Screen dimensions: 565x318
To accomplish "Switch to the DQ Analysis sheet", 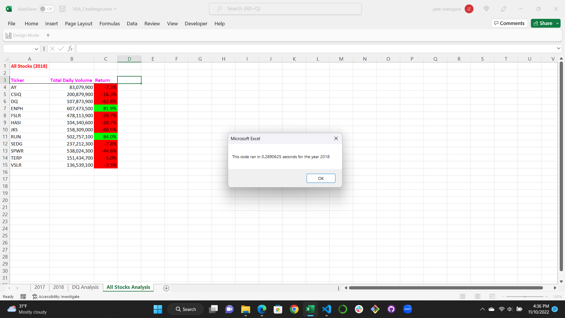I will (85, 287).
